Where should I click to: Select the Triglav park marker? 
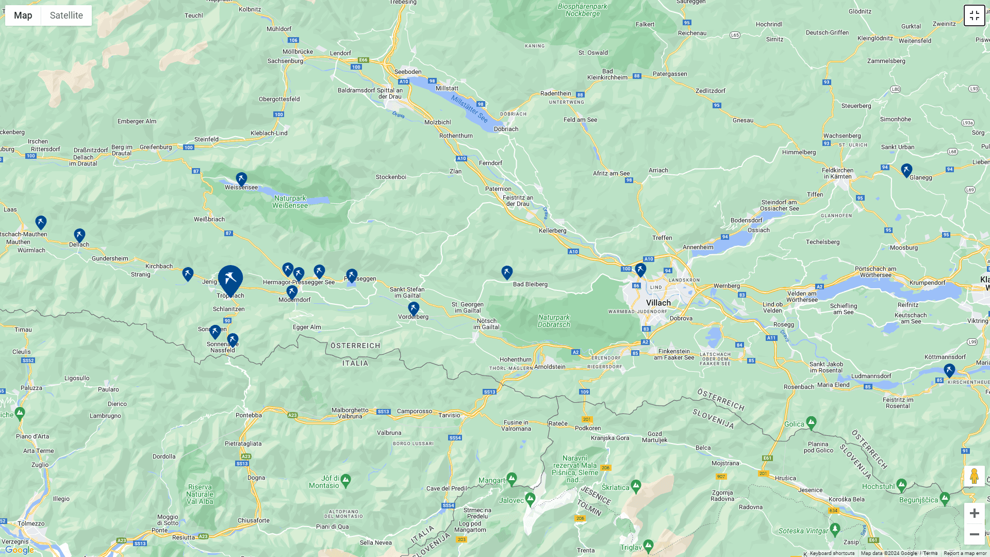click(x=649, y=546)
